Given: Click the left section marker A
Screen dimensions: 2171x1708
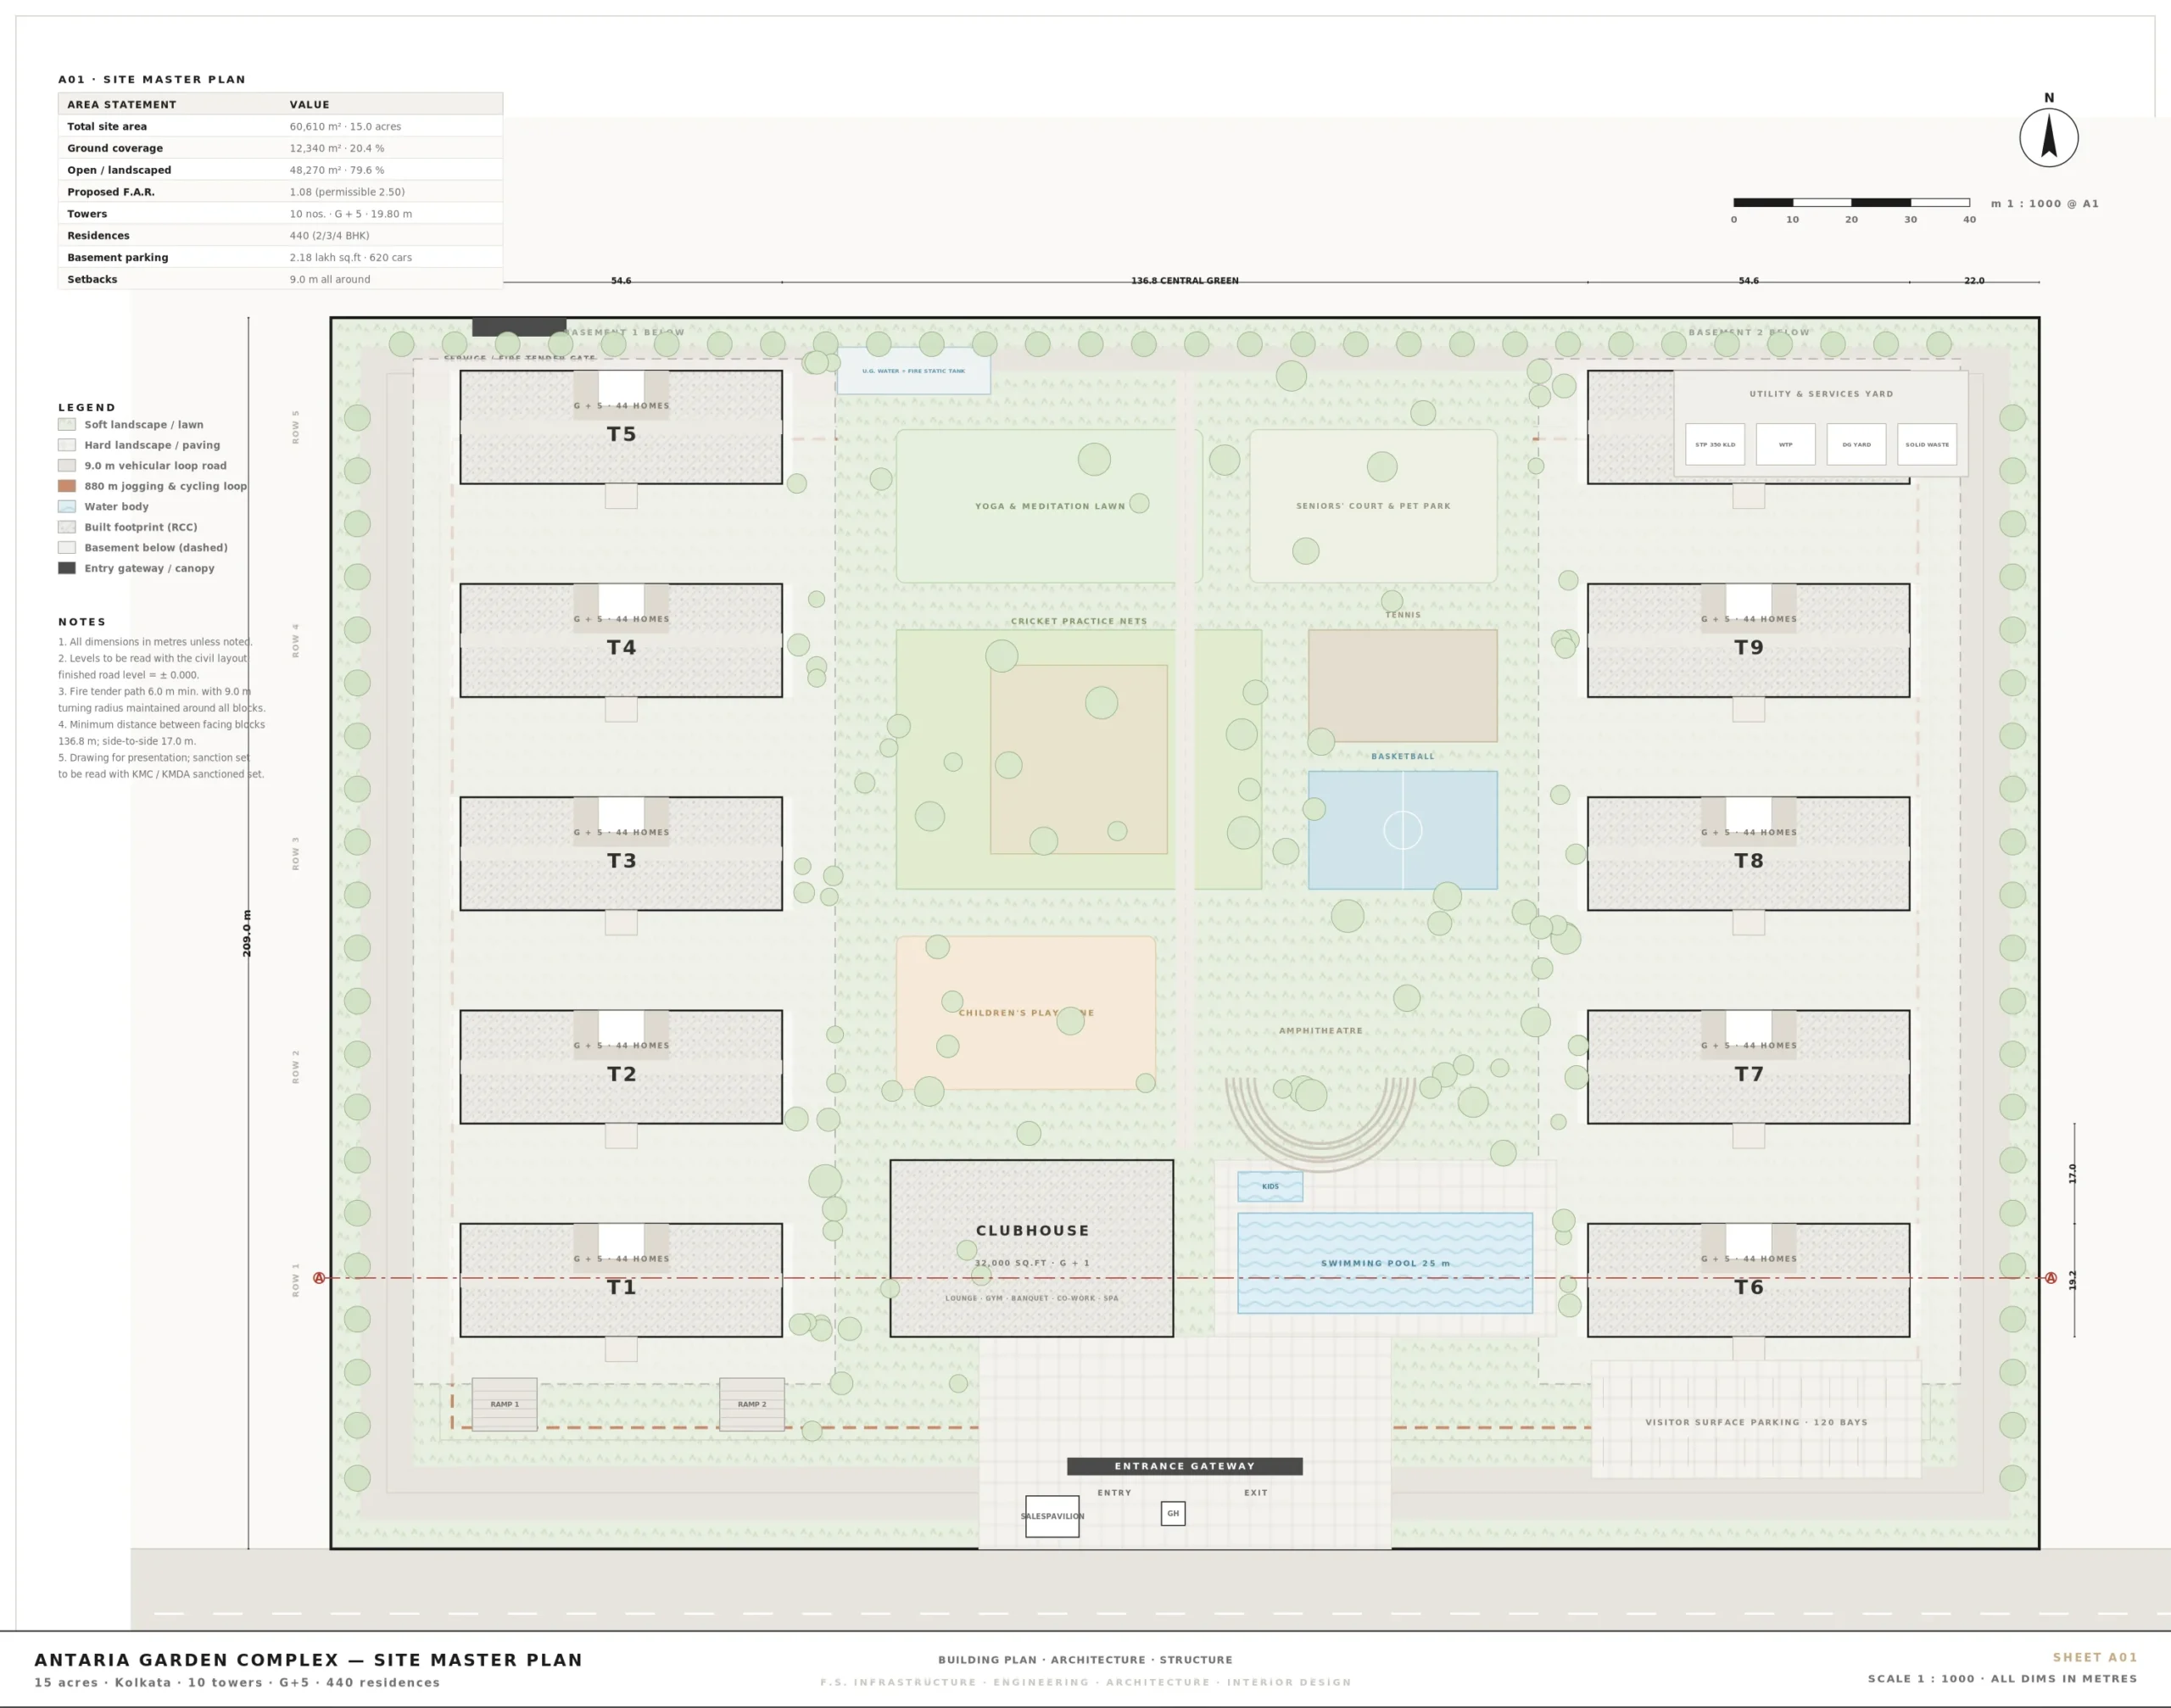Looking at the screenshot, I should (x=319, y=1278).
